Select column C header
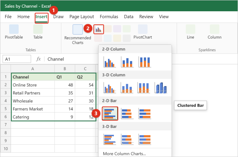Screen dimensions: 238x157 [85, 69]
